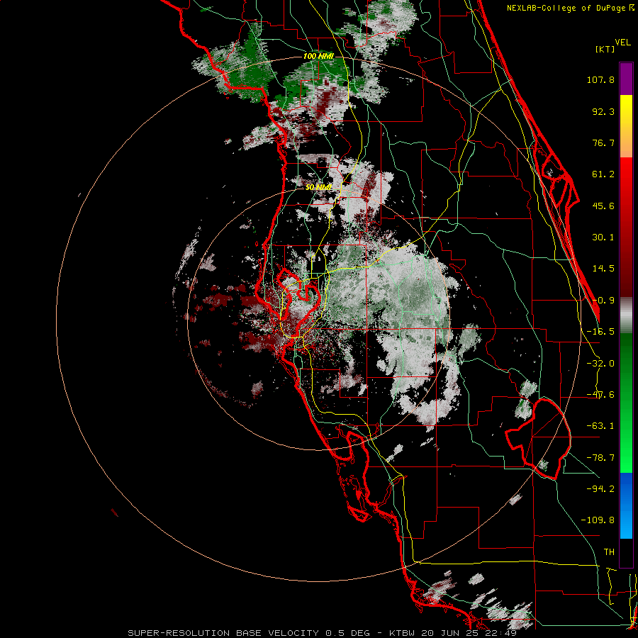The width and height of the screenshot is (638, 638).
Task: Click the [KT] units label
Action: [605, 49]
